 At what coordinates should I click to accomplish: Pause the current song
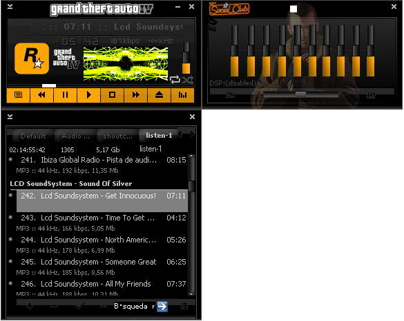pos(65,95)
